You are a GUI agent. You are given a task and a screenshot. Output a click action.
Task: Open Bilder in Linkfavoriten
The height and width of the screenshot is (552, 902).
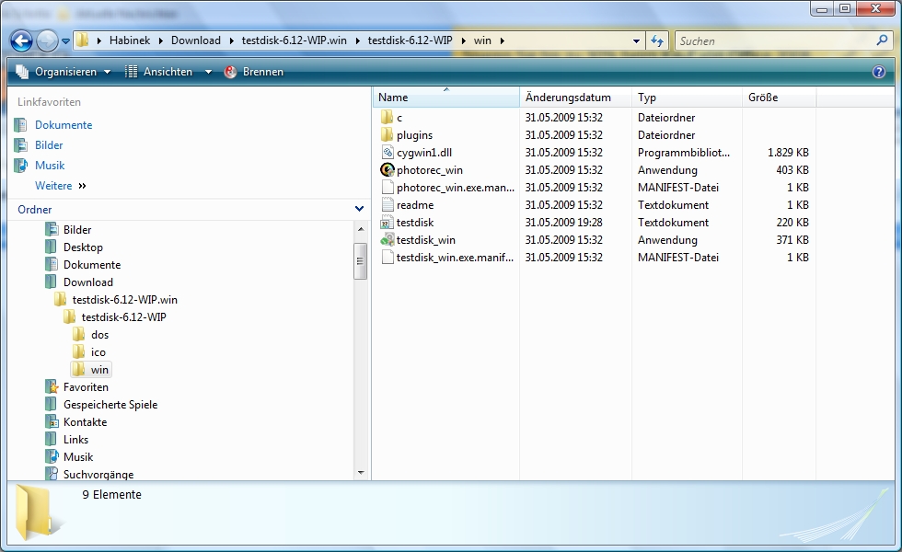[x=49, y=145]
